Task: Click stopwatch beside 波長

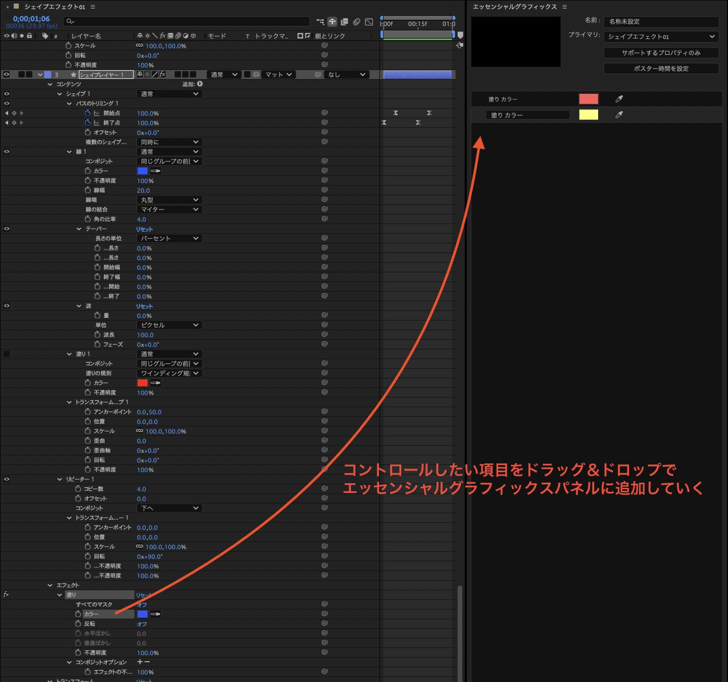Action: [97, 335]
